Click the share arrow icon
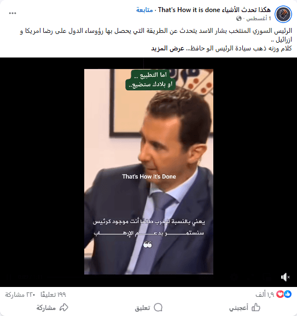Viewport: 297px width, 316px height. coord(64,307)
